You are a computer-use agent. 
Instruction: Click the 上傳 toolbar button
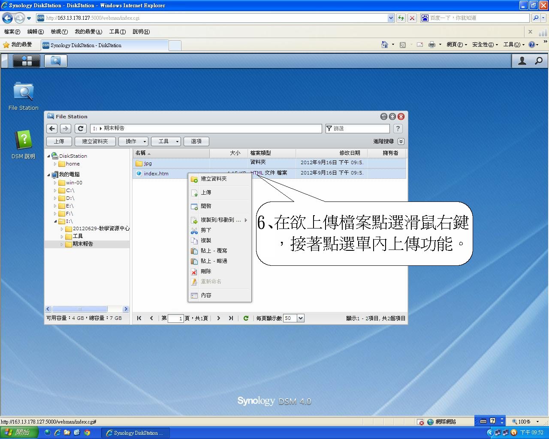59,141
